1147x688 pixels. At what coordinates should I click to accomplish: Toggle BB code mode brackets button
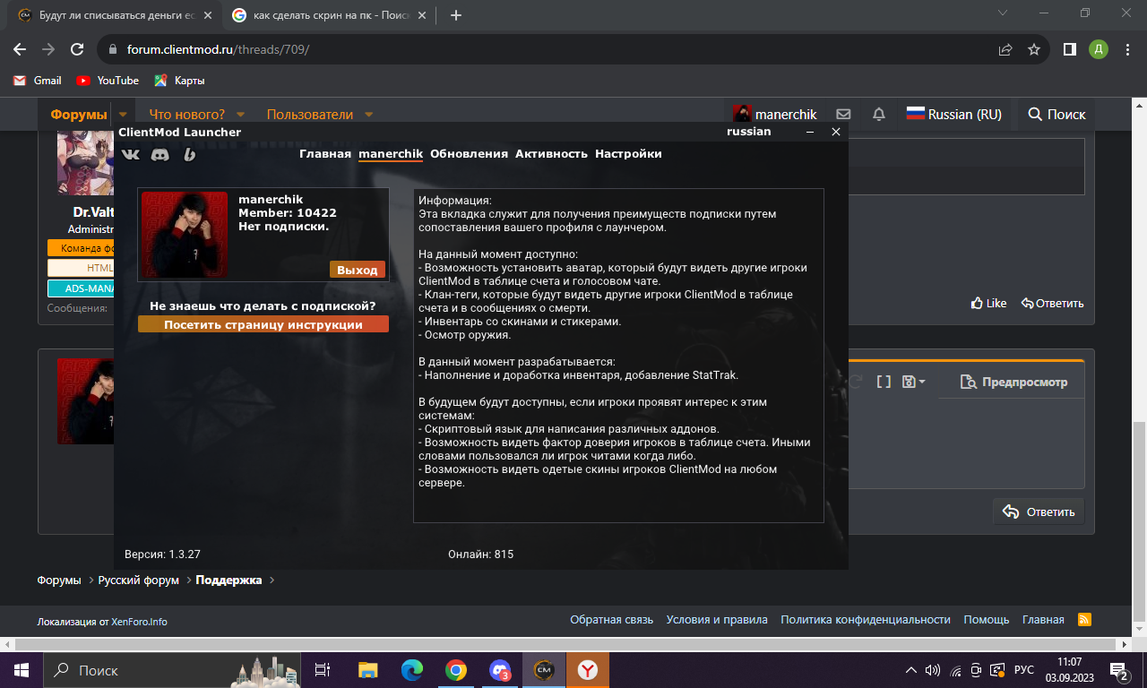click(x=884, y=382)
